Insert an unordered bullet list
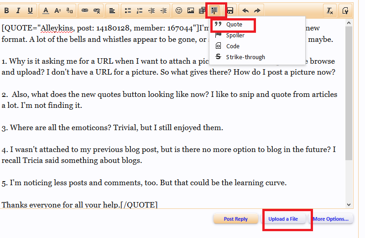365x238 pixels. tap(128, 10)
